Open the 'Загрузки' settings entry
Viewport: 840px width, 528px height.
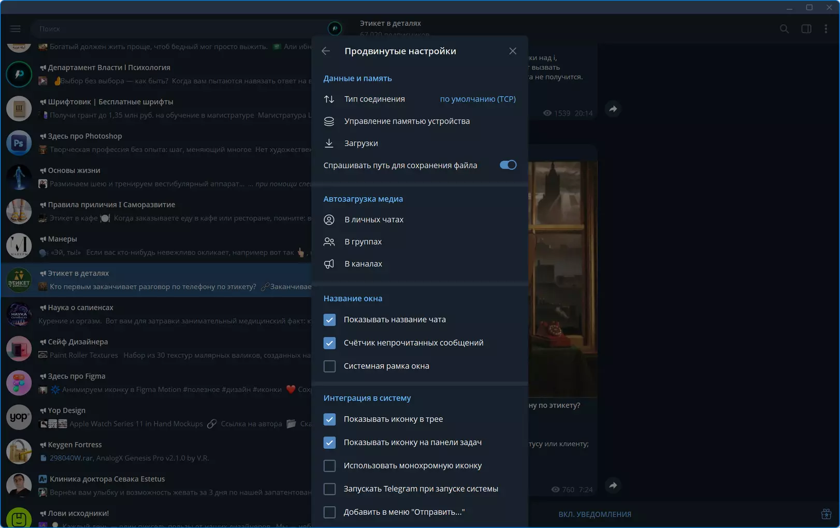point(419,143)
